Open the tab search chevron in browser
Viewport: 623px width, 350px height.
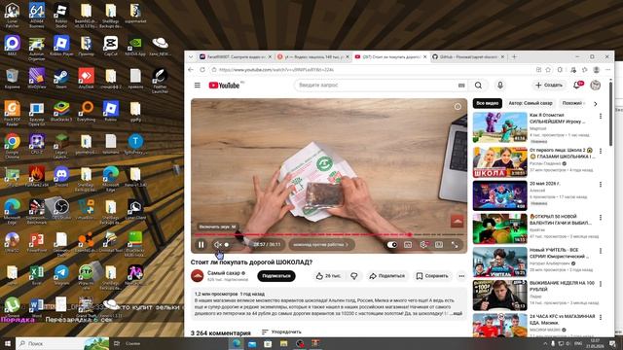click(x=191, y=56)
